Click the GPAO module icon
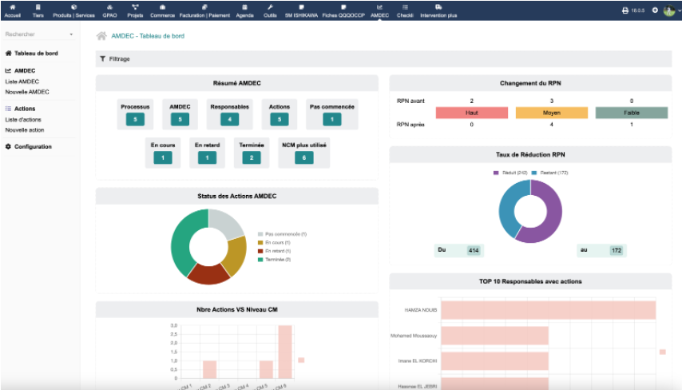This screenshot has width=682, height=390. 109,7
